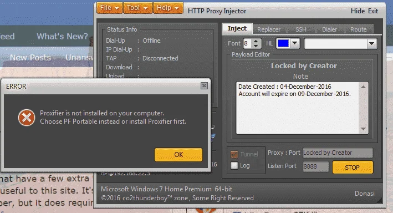This screenshot has width=393, height=213.
Task: Click Microsoft Windows 7 Home Premium text
Action: (x=166, y=189)
